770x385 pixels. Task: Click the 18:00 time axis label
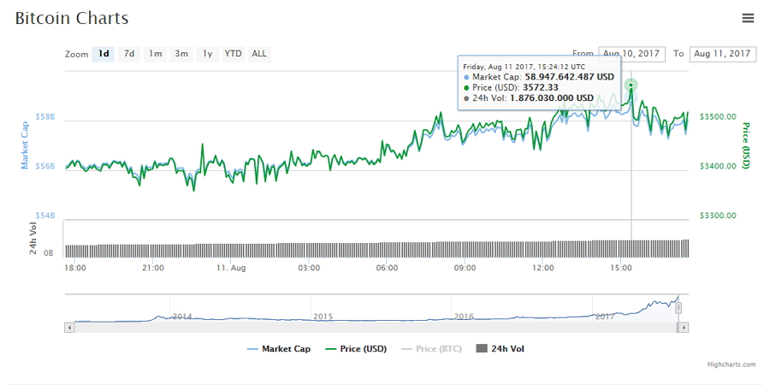coord(75,268)
